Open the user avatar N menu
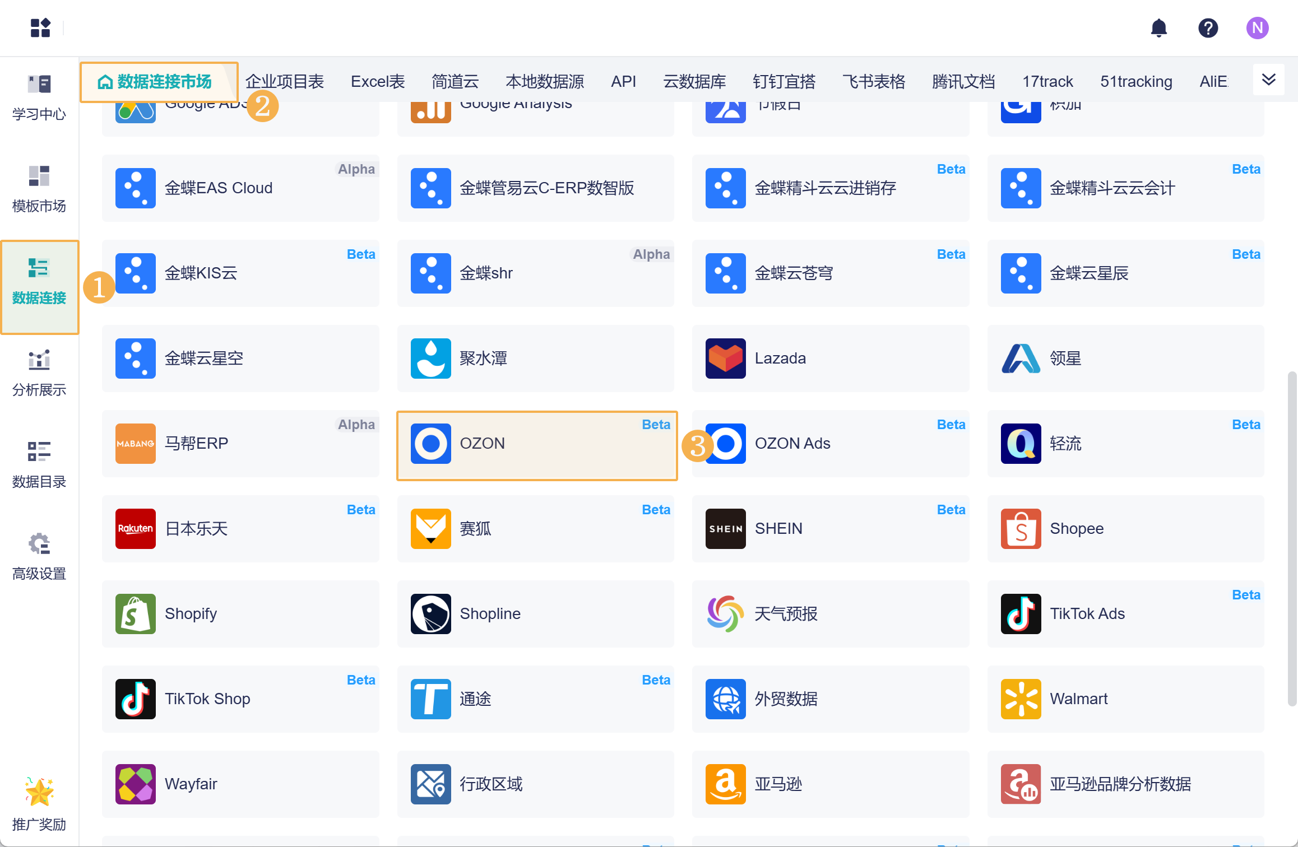This screenshot has height=847, width=1298. click(x=1257, y=28)
